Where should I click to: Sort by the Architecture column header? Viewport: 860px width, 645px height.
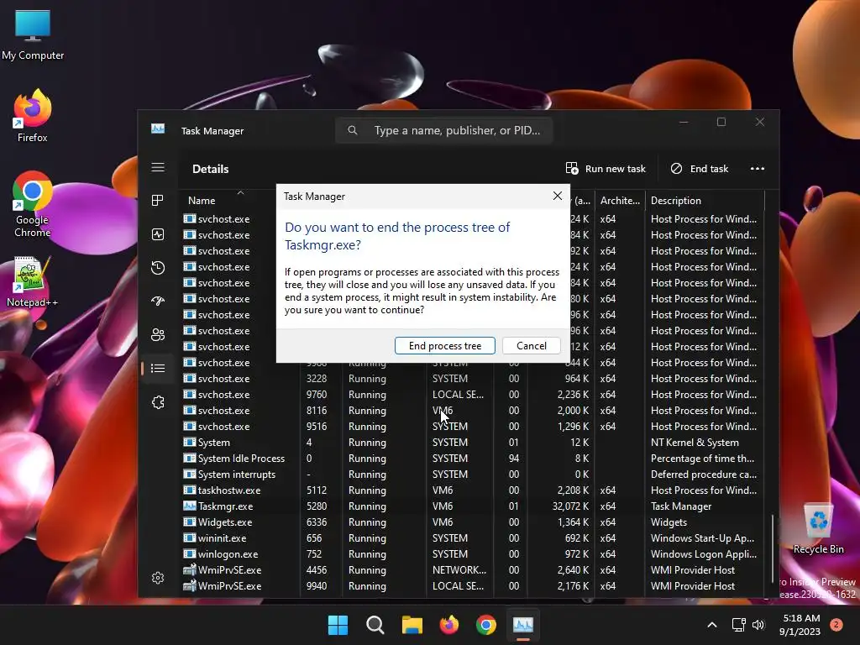coord(620,200)
